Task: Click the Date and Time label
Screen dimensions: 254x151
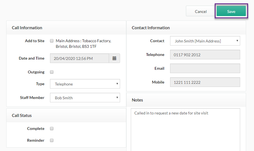Action: coord(32,58)
